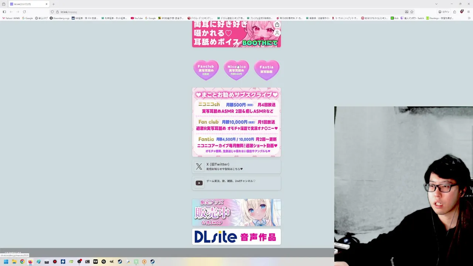
Task: Open File Explorer from taskbar
Action: [x=14, y=262]
